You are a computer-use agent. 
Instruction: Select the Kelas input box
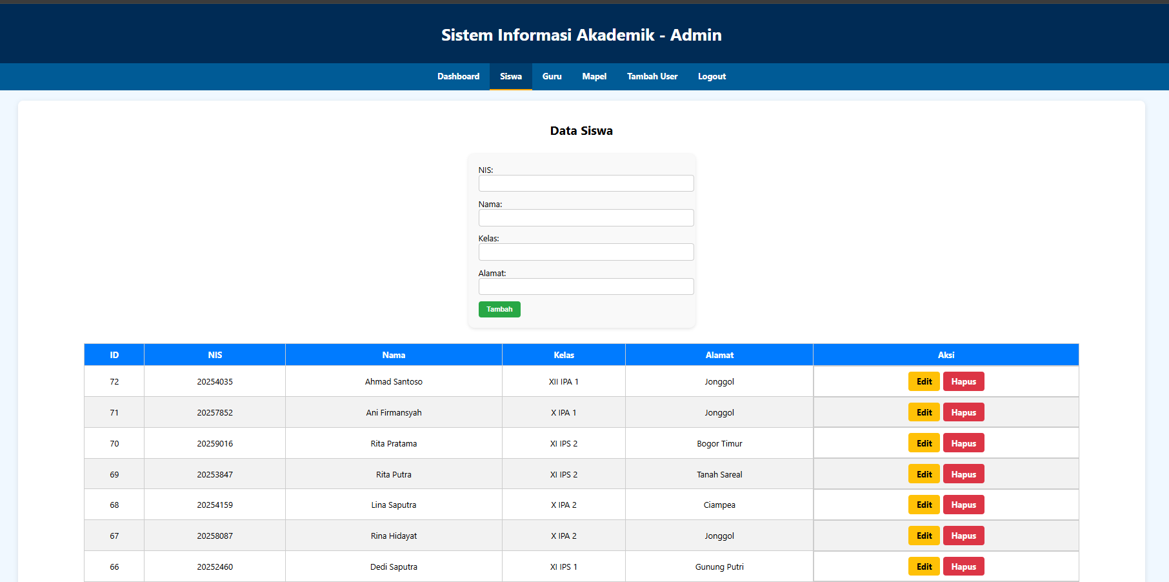point(586,252)
